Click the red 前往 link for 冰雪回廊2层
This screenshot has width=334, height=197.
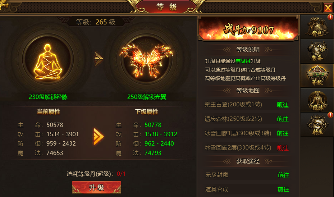pyautogui.click(x=283, y=148)
